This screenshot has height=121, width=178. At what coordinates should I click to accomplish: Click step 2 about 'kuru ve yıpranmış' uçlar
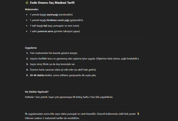click(84, 59)
